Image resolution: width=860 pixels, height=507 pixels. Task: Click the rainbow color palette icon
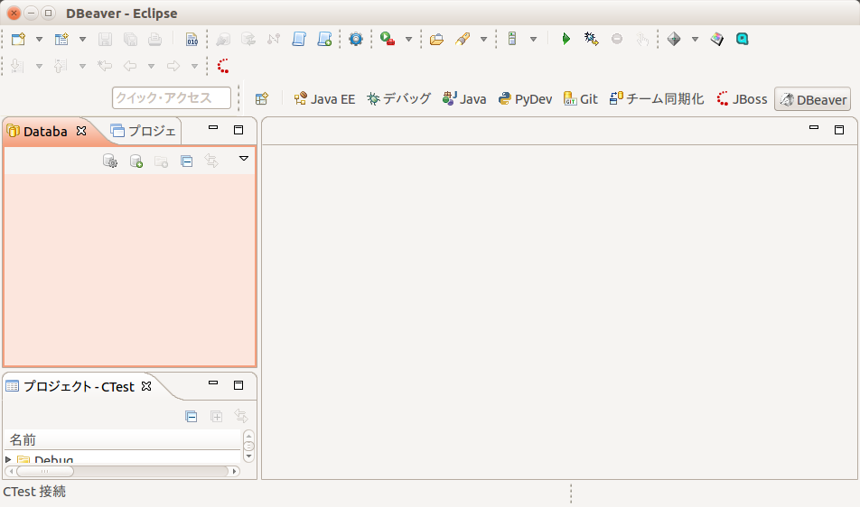pyautogui.click(x=717, y=39)
